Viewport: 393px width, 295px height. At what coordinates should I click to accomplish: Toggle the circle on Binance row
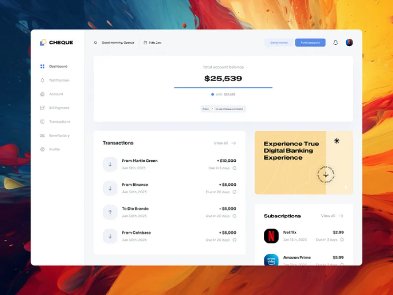click(234, 192)
